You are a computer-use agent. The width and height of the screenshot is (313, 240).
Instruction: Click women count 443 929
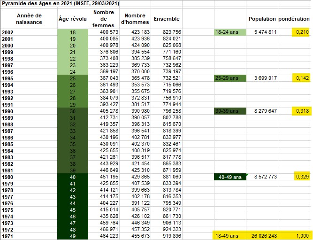[104, 163]
